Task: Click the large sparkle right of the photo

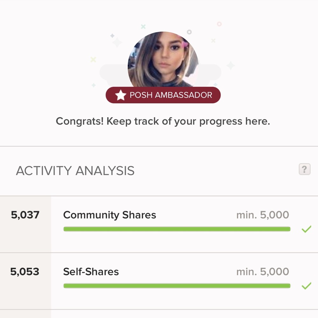Action: 231,66
